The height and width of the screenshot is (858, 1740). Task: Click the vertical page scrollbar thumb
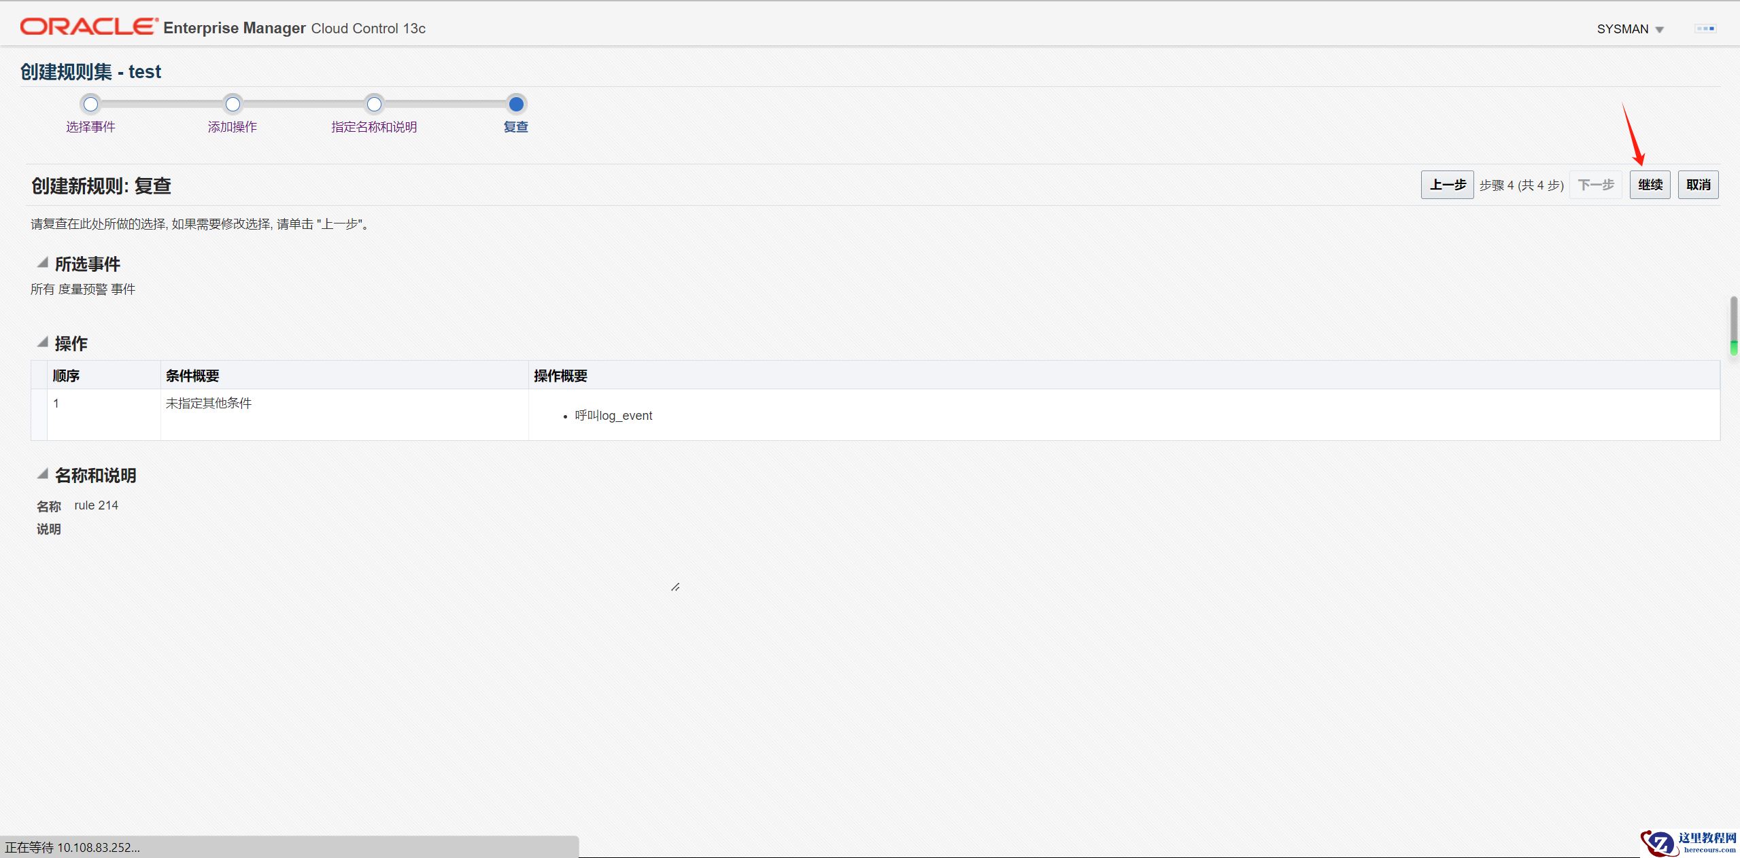click(1733, 325)
